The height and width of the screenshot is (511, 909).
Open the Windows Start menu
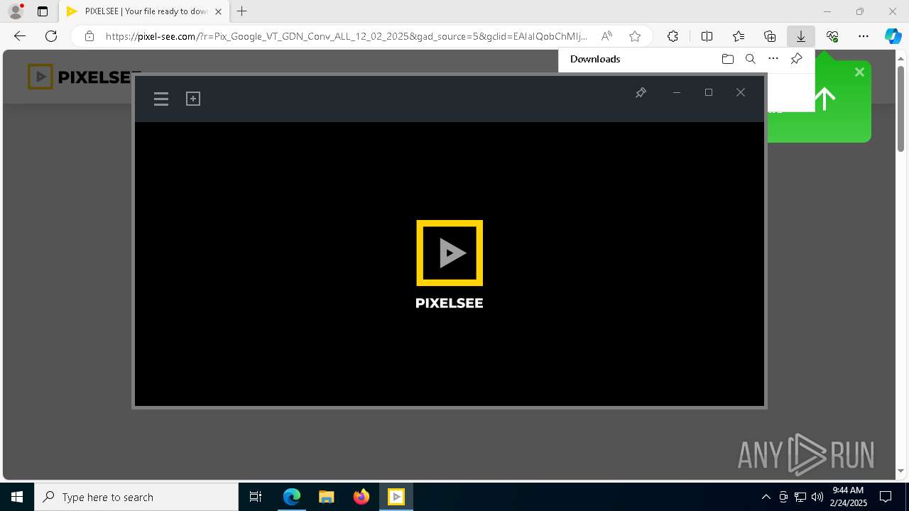17,497
